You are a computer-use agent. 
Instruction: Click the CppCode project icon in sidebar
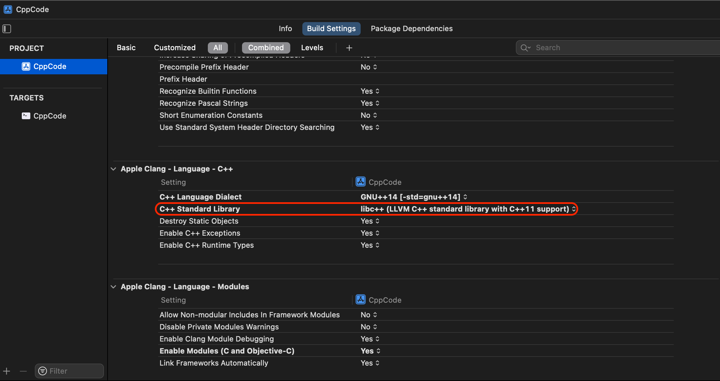tap(26, 66)
